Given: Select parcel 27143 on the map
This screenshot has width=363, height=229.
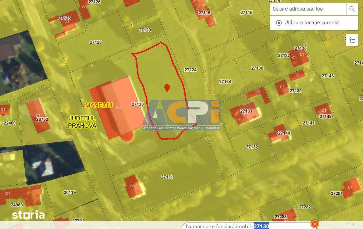Looking at the screenshot, I should point(328,76).
